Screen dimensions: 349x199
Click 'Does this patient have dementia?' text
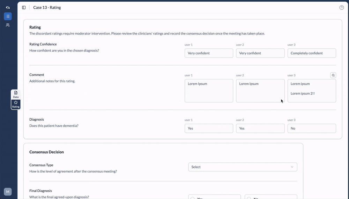click(54, 126)
